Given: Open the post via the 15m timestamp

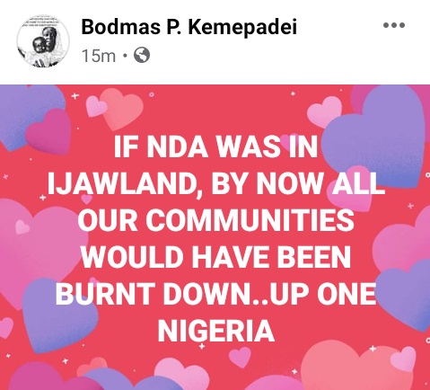Looking at the screenshot, I should click(99, 56).
